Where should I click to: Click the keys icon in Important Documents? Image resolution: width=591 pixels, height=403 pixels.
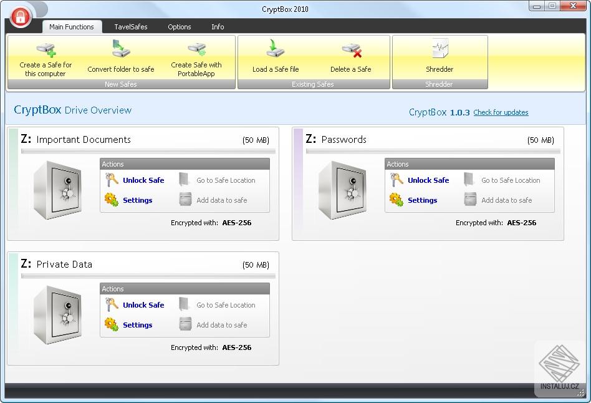(x=112, y=180)
